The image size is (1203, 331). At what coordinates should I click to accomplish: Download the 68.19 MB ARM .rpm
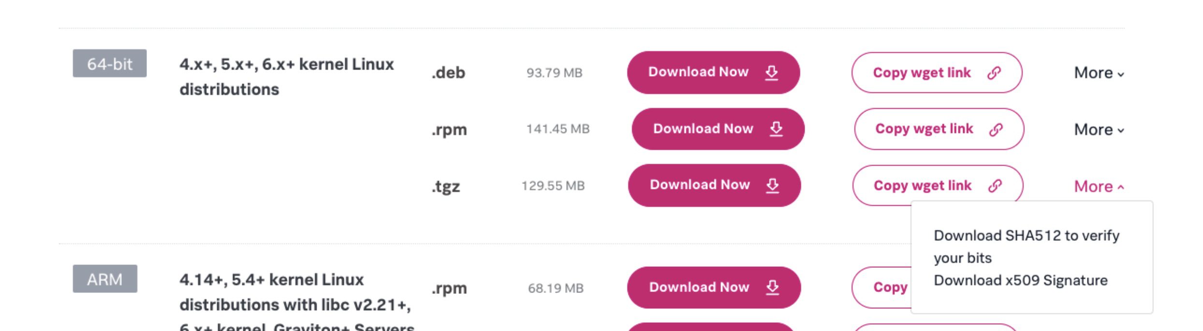coord(714,288)
